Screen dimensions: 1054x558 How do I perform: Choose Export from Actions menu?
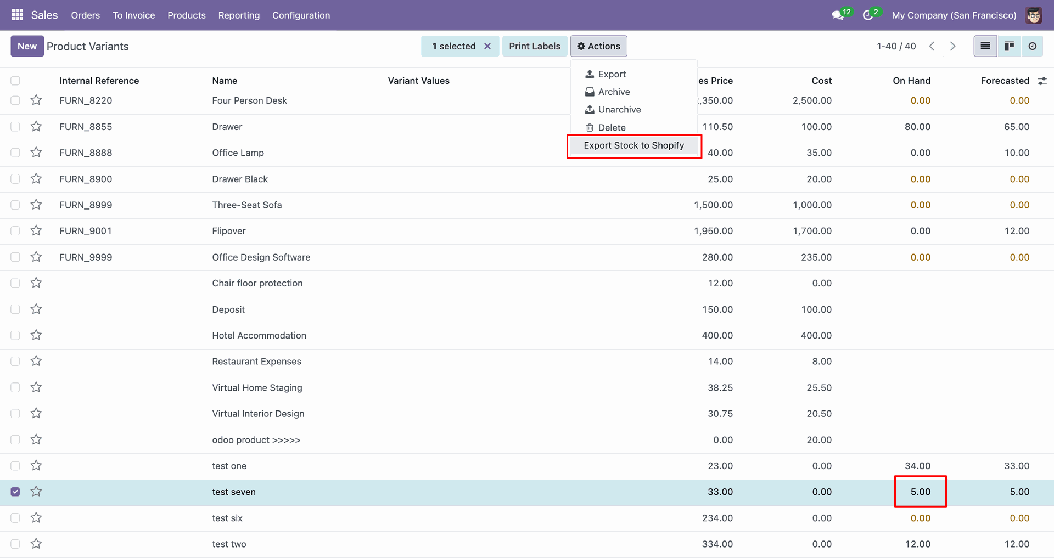[x=634, y=74]
